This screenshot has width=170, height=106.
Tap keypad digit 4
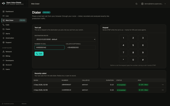(x=123, y=45)
